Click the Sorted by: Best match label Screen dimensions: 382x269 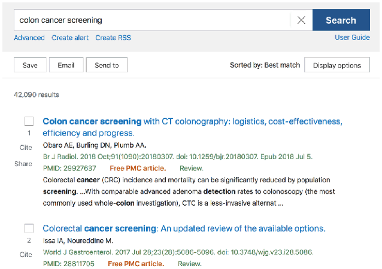(x=265, y=65)
